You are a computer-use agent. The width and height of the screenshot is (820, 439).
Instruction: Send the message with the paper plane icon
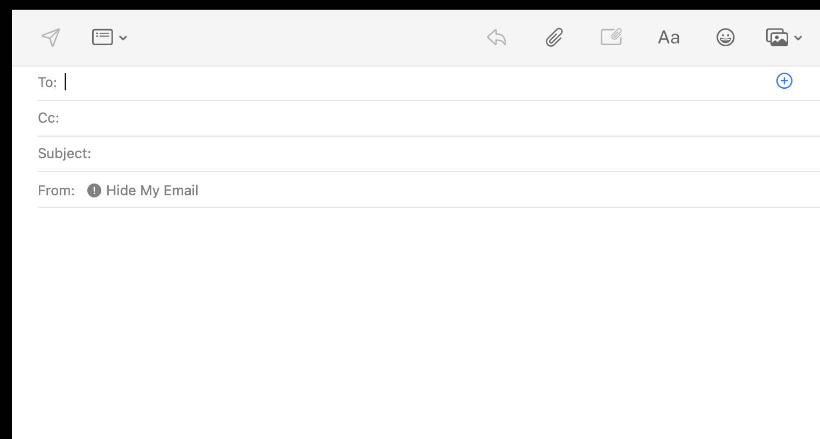(x=51, y=37)
